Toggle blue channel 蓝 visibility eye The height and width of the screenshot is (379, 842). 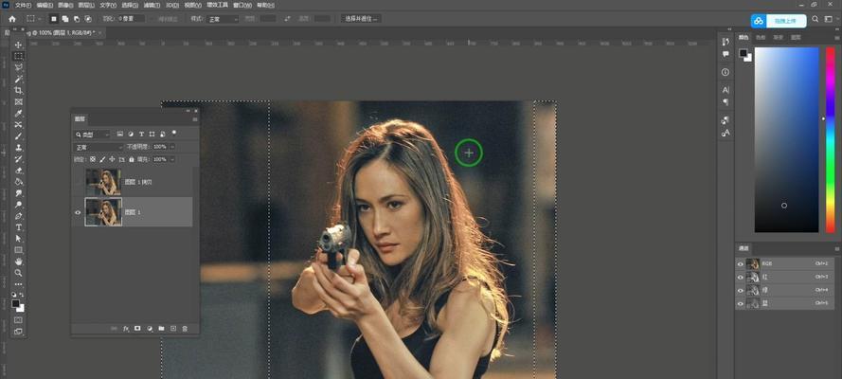click(x=741, y=303)
